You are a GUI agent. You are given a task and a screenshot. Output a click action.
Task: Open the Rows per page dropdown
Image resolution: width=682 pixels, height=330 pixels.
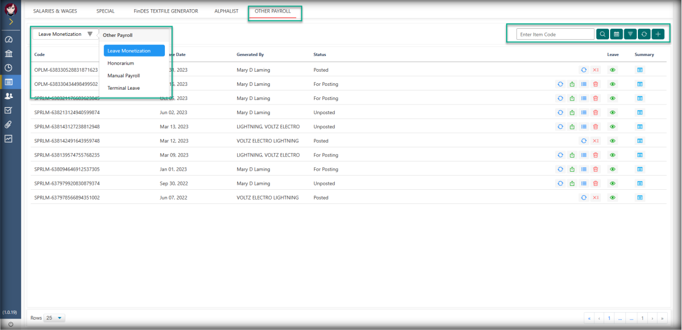(54, 318)
